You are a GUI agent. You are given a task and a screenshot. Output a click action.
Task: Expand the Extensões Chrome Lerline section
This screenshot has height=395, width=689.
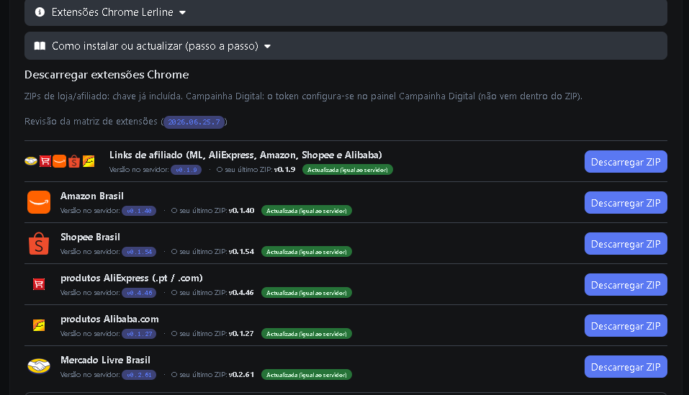346,12
